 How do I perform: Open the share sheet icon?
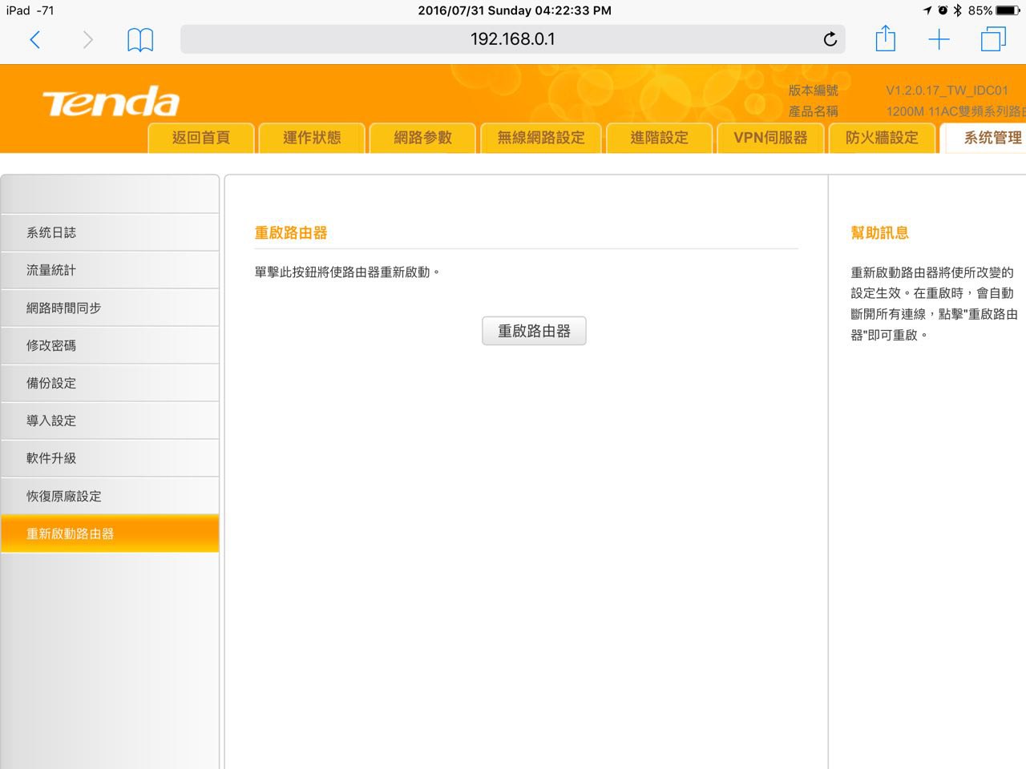pyautogui.click(x=885, y=38)
